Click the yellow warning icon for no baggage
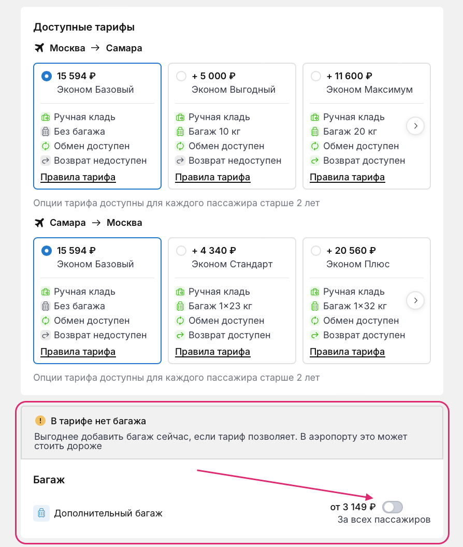 40,421
